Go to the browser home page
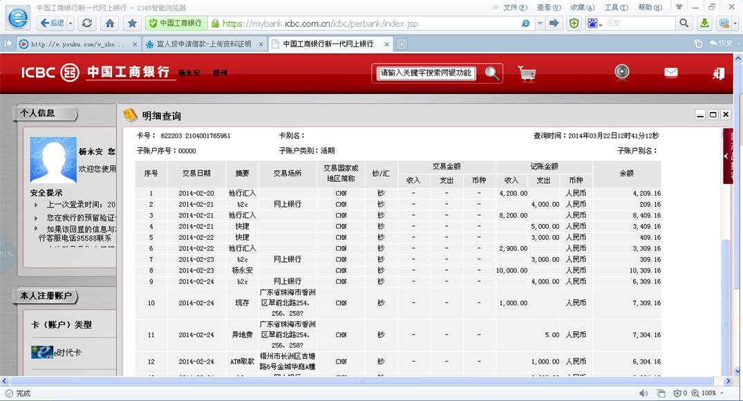 pos(109,23)
